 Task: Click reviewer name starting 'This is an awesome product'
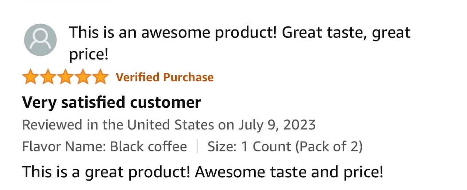[240, 43]
